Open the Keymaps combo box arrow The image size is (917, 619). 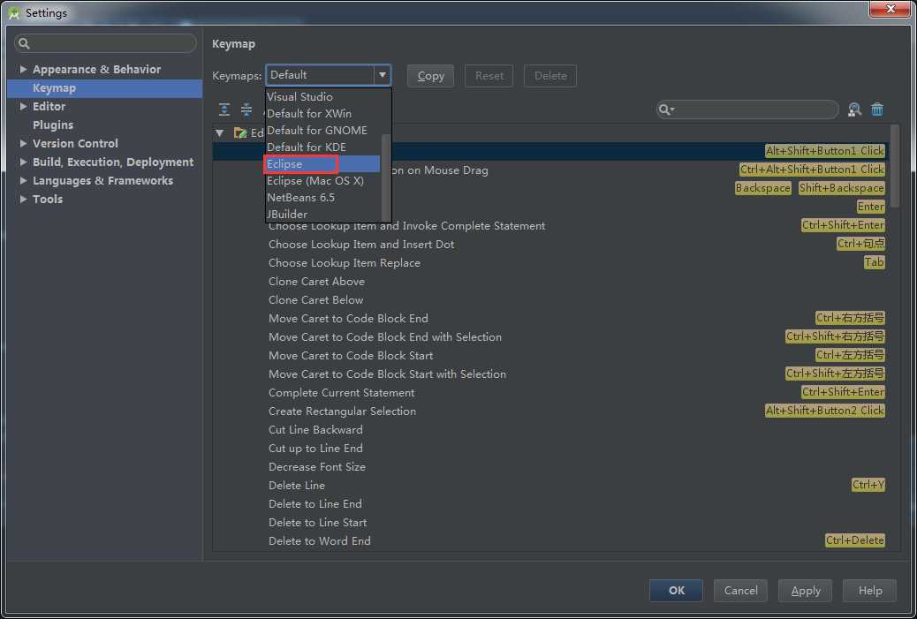[382, 75]
